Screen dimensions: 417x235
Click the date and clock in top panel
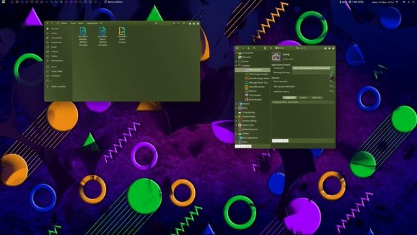[x=383, y=2]
